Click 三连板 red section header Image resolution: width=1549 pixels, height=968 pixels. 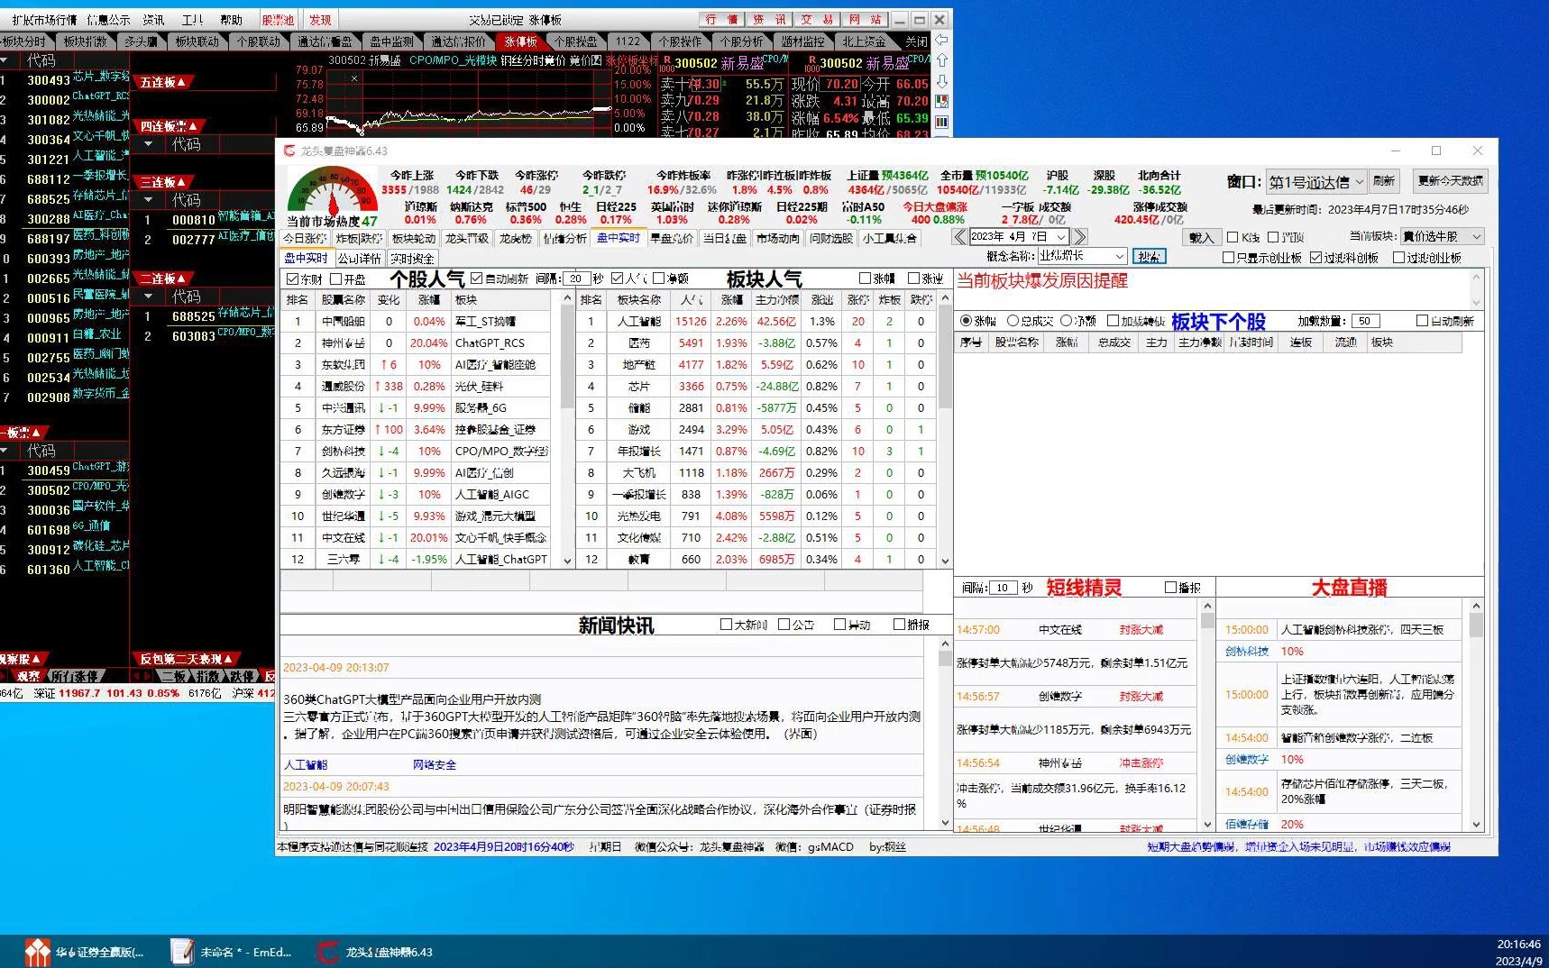click(x=163, y=182)
